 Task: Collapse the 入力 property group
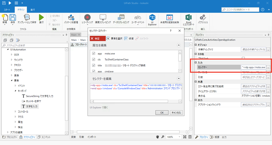click(195, 62)
